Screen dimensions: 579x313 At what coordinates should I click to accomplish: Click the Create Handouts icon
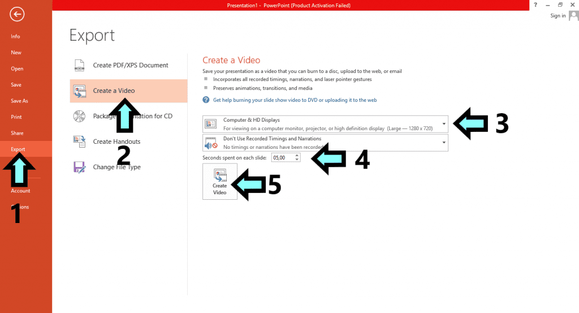tap(79, 142)
